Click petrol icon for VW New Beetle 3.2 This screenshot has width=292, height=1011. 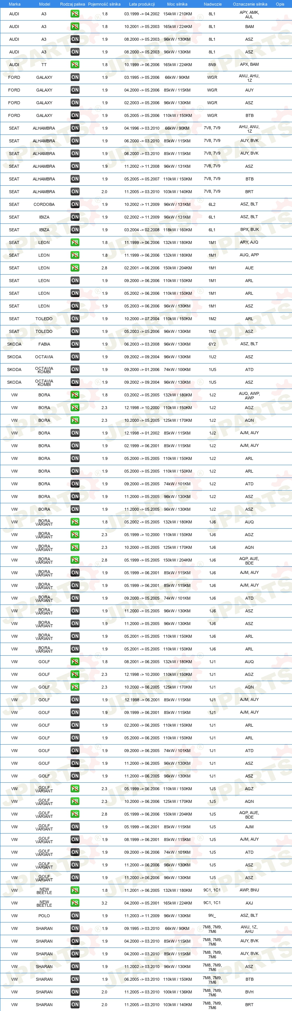point(75,903)
